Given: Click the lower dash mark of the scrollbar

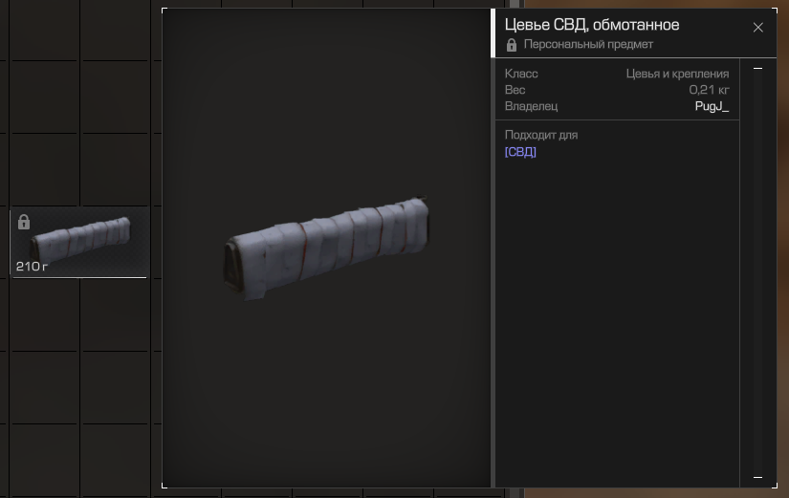Looking at the screenshot, I should coord(757,477).
